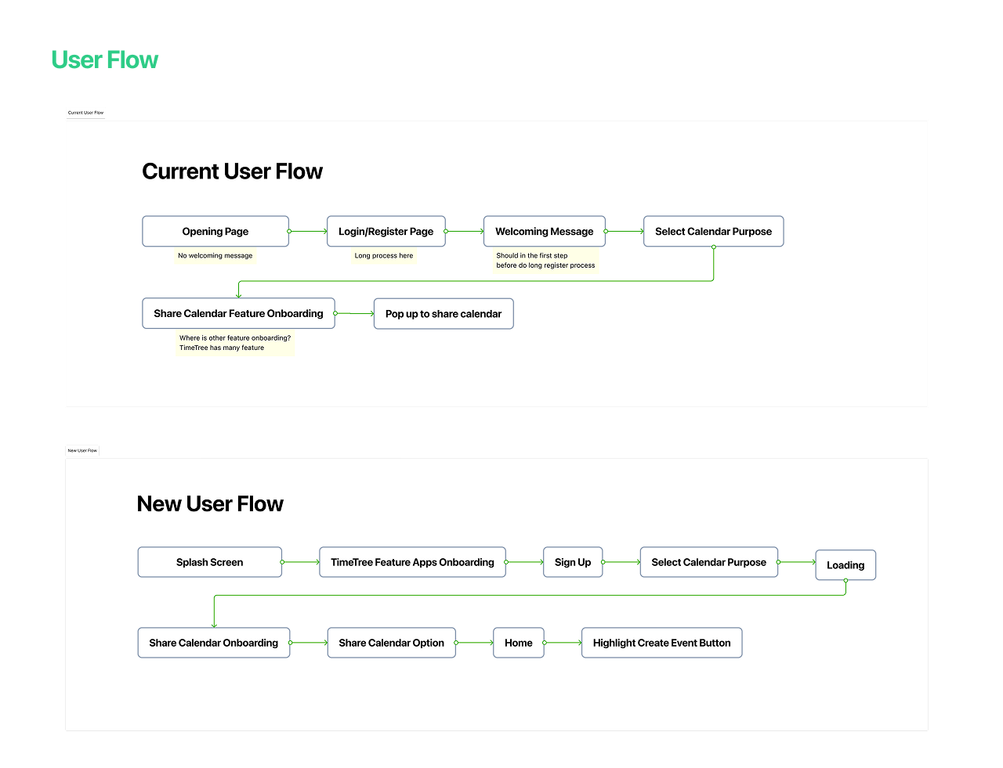Select the TimeTree Feature Apps Onboarding node

click(x=412, y=562)
